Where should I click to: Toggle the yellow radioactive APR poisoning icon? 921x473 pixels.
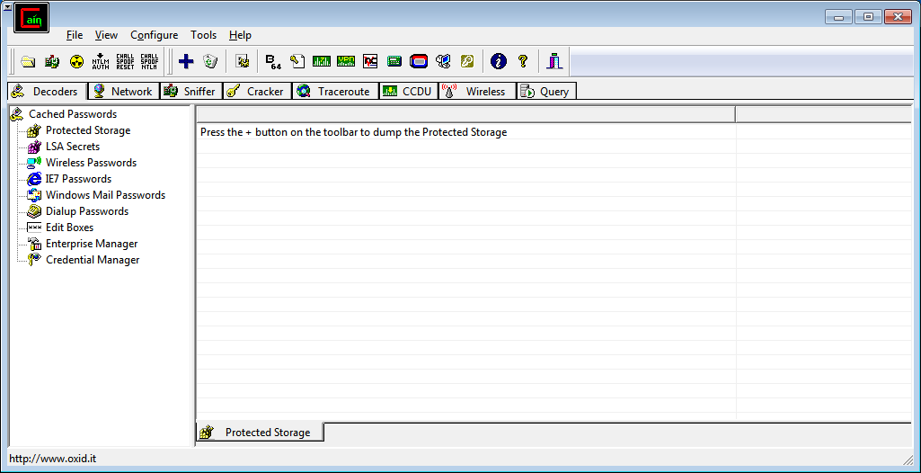(x=76, y=61)
